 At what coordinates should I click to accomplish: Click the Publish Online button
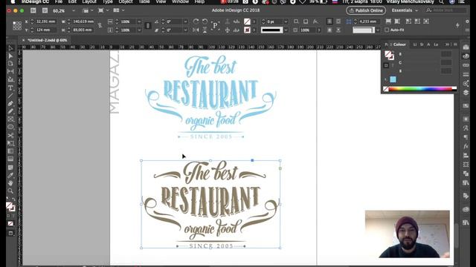point(366,10)
